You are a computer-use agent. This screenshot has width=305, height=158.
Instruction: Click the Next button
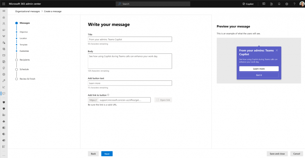(107, 154)
